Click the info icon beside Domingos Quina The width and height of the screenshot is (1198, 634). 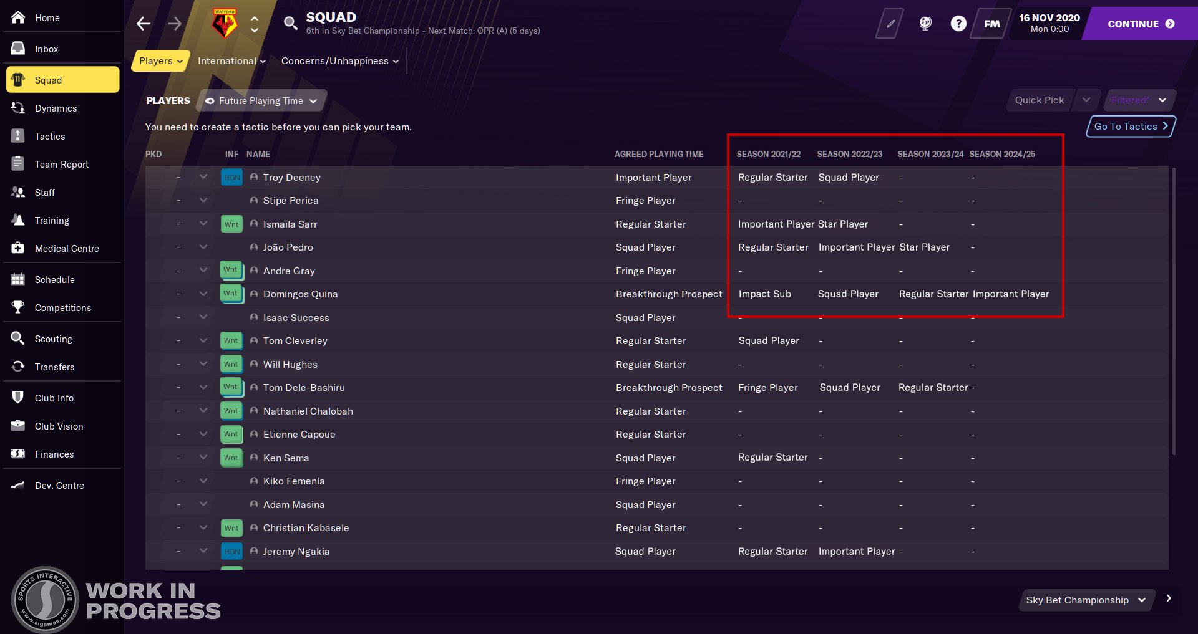pyautogui.click(x=254, y=294)
